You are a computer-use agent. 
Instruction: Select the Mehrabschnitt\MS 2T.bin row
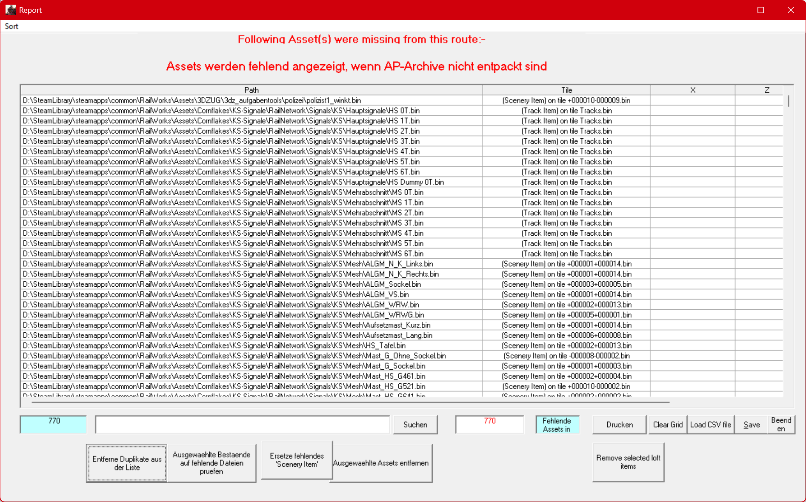click(252, 213)
